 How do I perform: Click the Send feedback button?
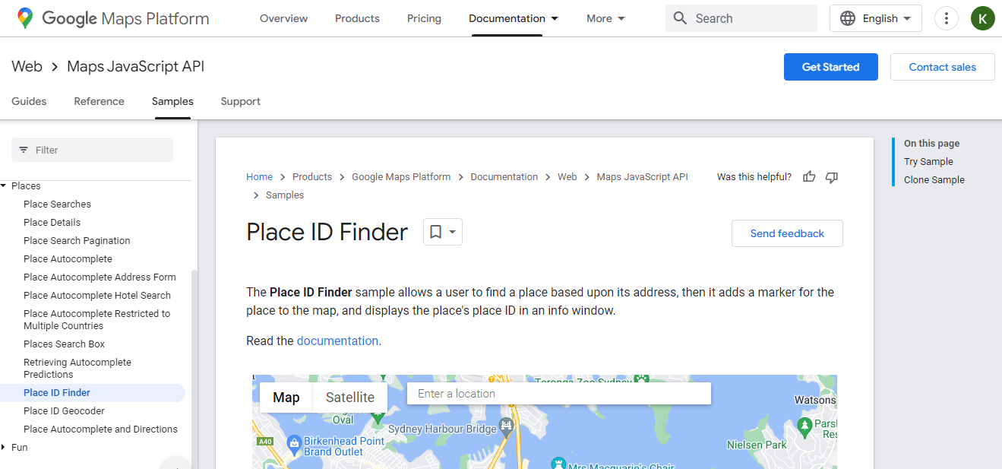coord(787,233)
